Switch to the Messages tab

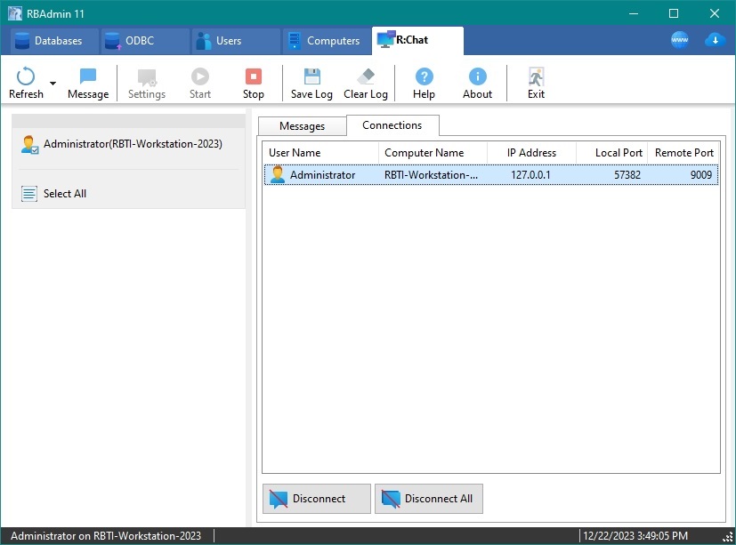(x=303, y=126)
